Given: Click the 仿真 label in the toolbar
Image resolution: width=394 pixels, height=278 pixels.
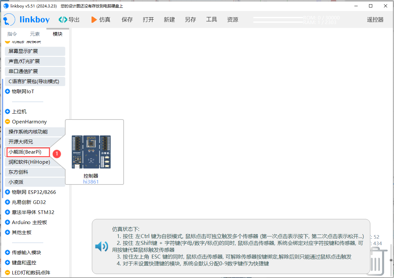Looking at the screenshot, I should (105, 20).
